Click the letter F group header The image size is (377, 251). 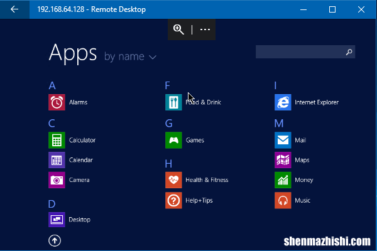[168, 85]
